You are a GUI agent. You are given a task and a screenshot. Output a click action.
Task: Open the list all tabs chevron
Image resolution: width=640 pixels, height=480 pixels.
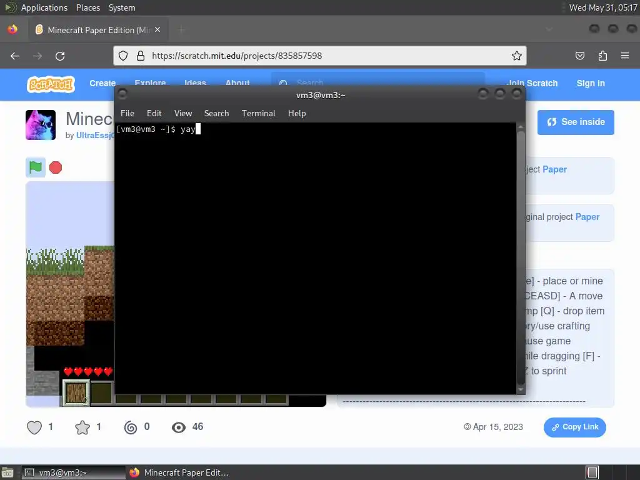(549, 29)
